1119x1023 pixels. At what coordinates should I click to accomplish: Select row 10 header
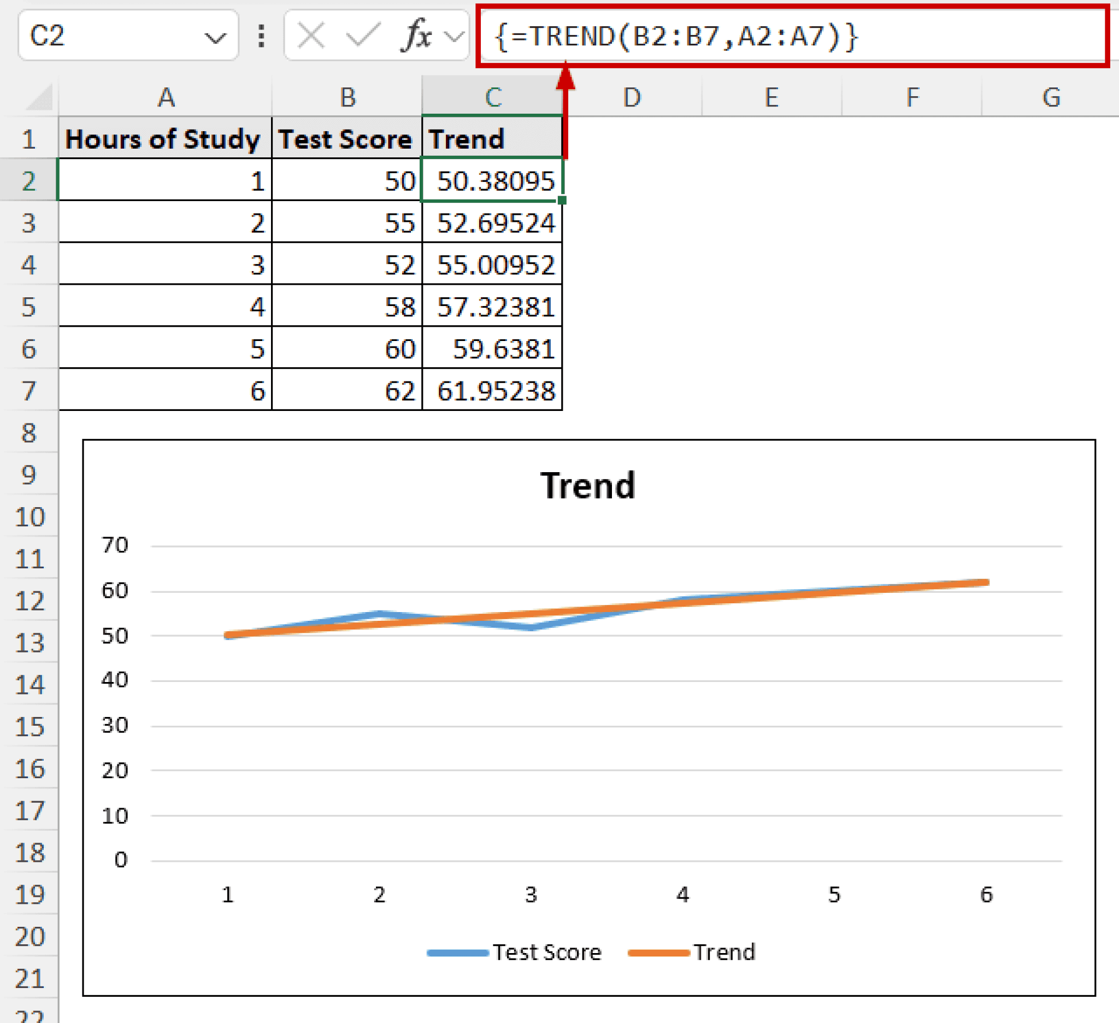point(29,516)
